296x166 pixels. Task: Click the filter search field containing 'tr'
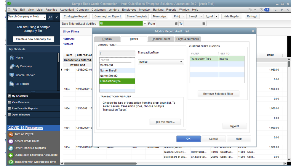coord(117,53)
